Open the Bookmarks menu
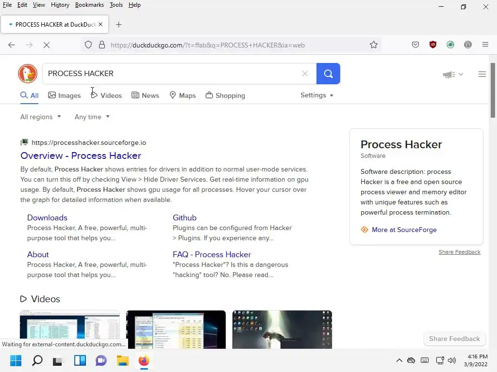 coord(89,5)
